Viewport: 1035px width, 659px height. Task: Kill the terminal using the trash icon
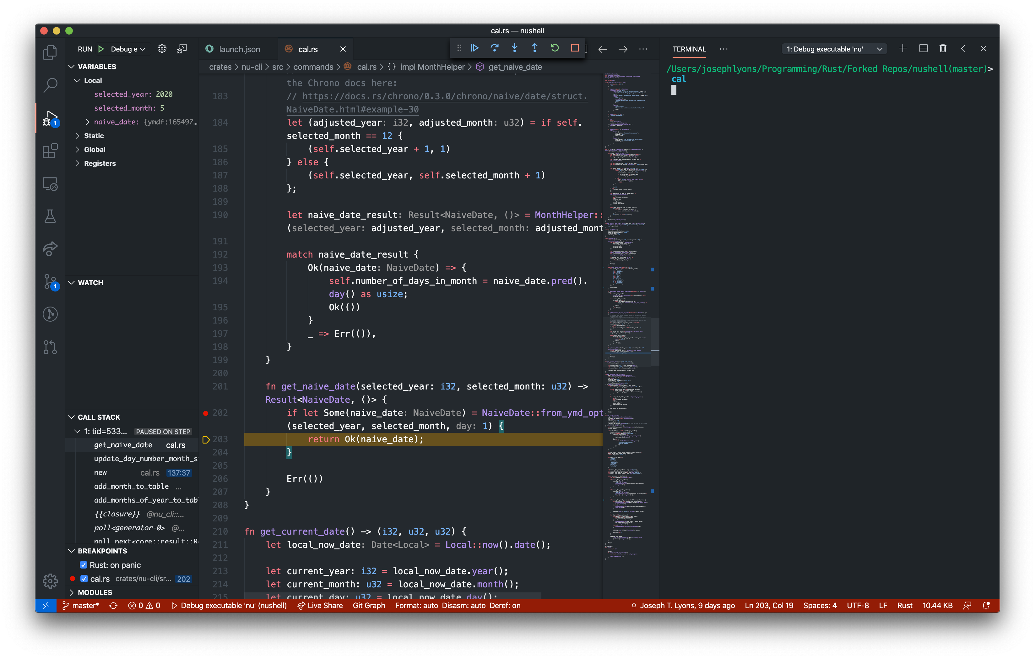click(943, 48)
